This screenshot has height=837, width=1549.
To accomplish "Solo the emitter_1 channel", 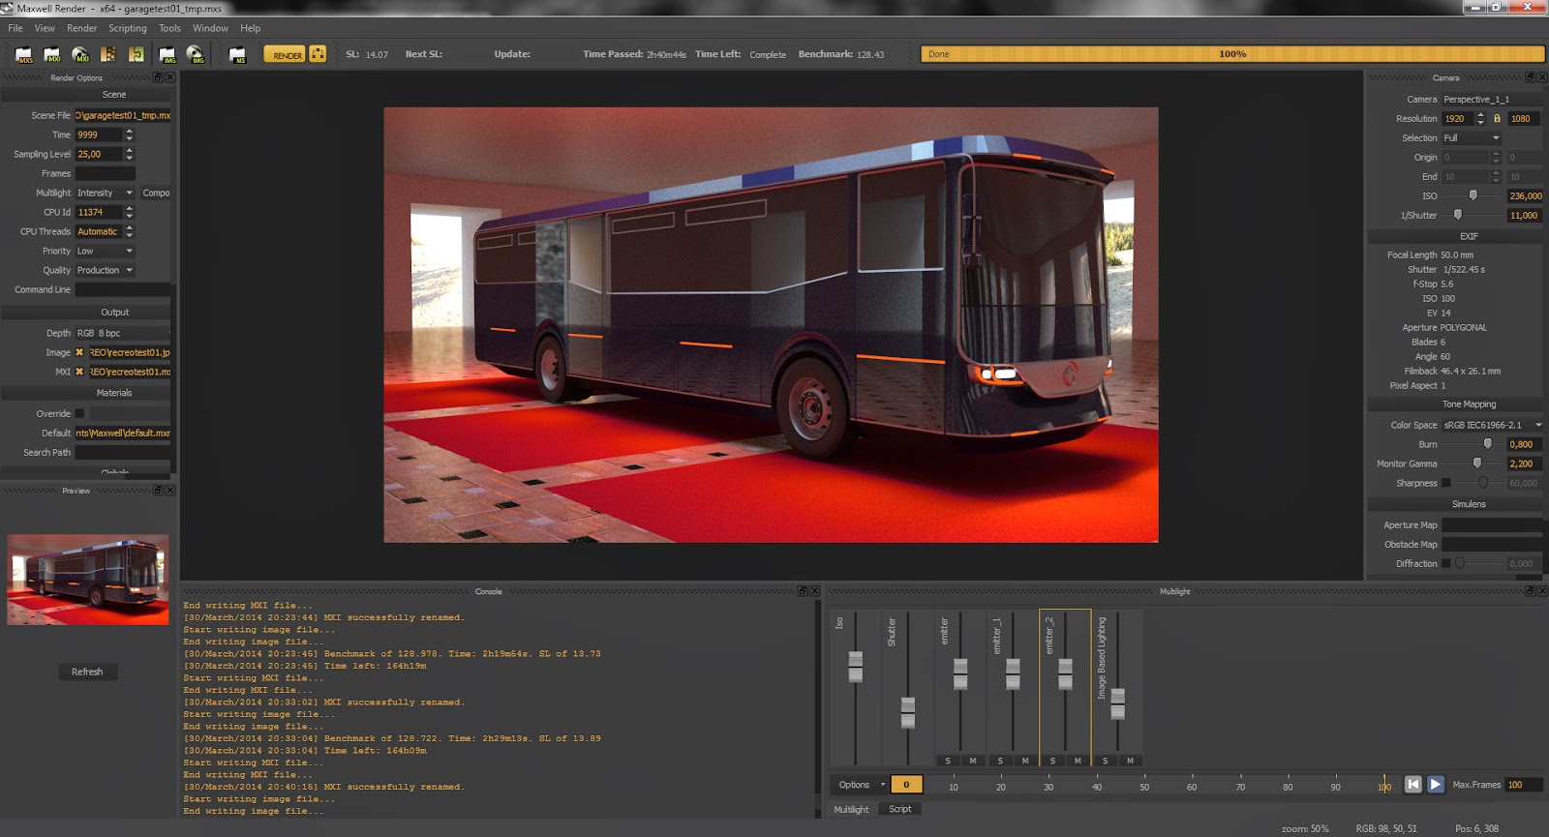I will [x=1000, y=761].
